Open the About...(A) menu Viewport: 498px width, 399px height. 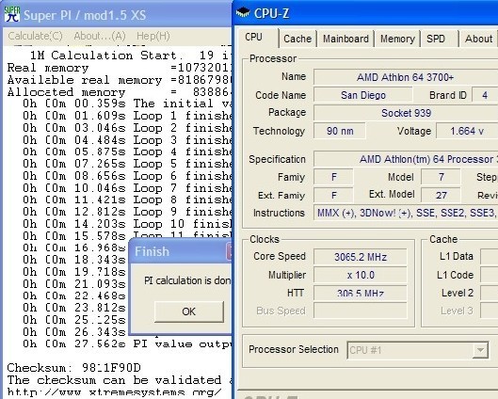[100, 36]
